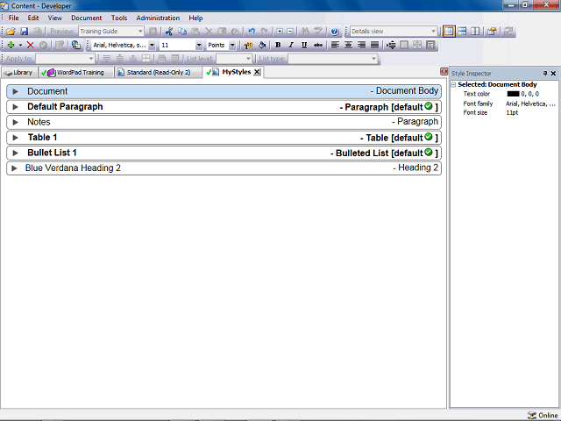The image size is (561, 421).
Task: Open the Document menu
Action: pyautogui.click(x=86, y=18)
